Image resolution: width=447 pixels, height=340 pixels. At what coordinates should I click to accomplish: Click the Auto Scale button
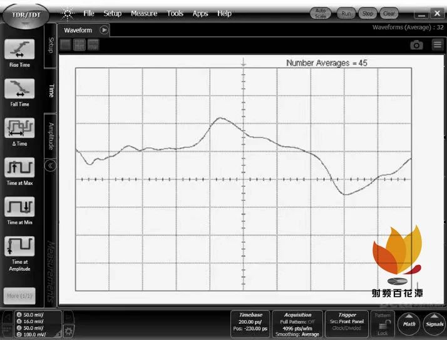click(x=321, y=13)
